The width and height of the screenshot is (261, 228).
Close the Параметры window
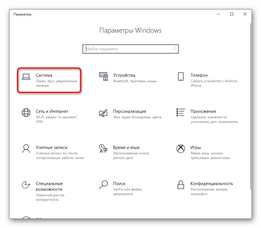coord(245,14)
